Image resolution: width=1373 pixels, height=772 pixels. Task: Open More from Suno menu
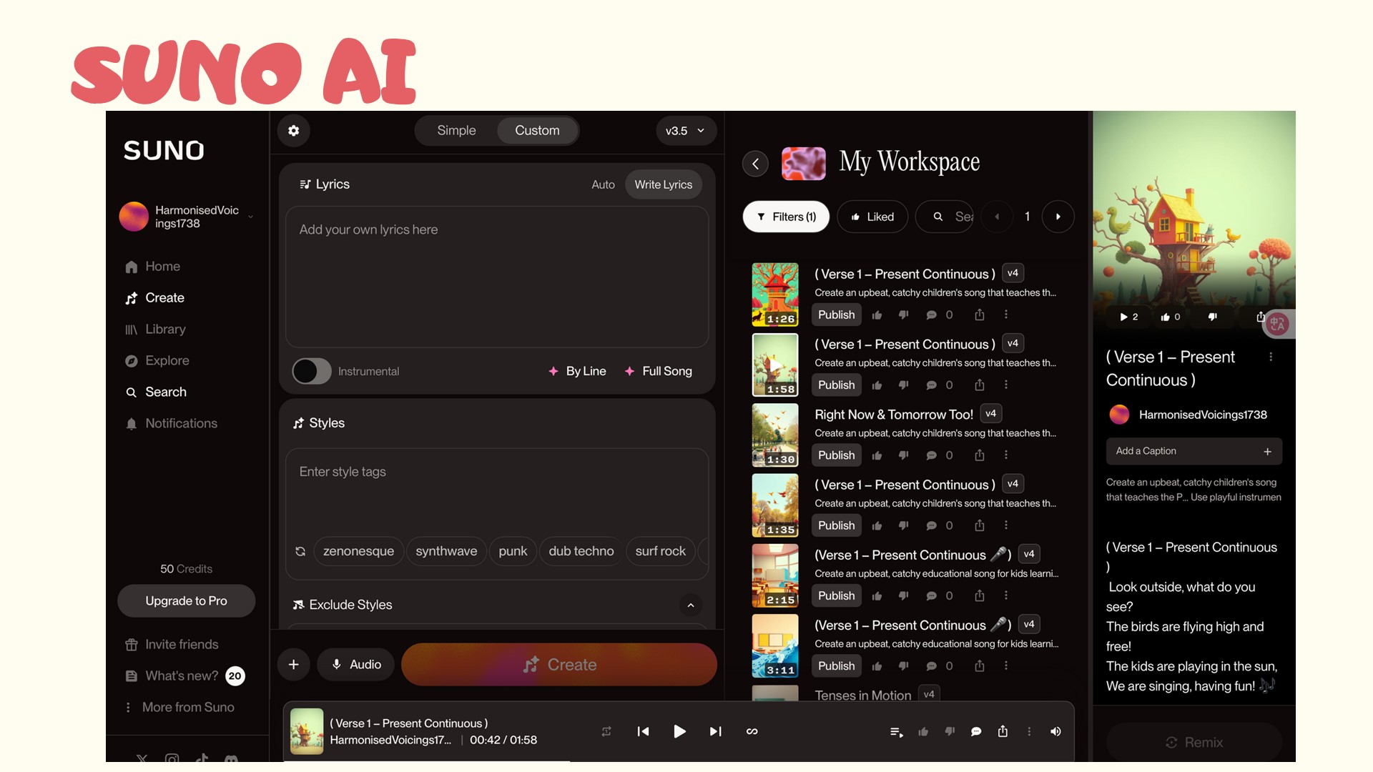(180, 707)
